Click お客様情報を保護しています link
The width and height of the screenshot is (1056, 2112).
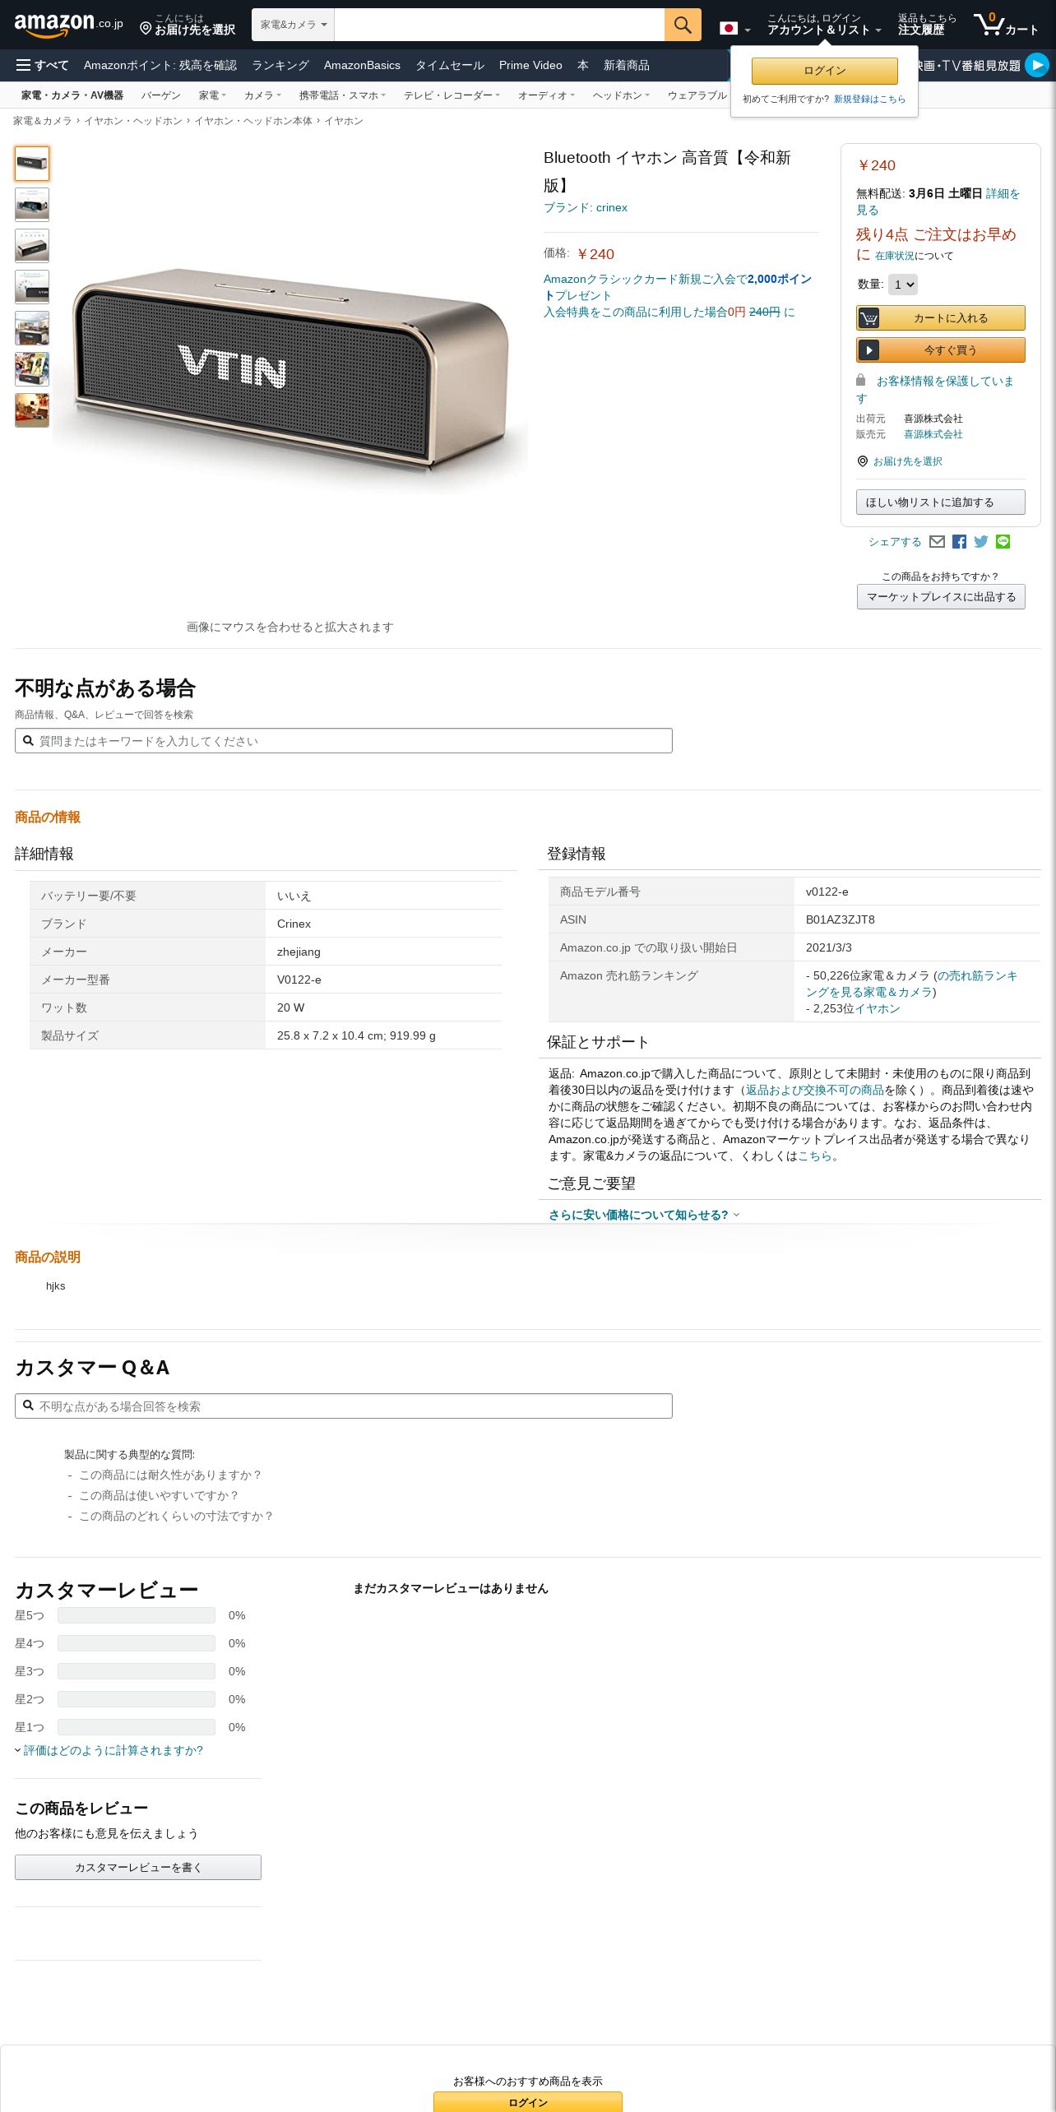pyautogui.click(x=936, y=389)
